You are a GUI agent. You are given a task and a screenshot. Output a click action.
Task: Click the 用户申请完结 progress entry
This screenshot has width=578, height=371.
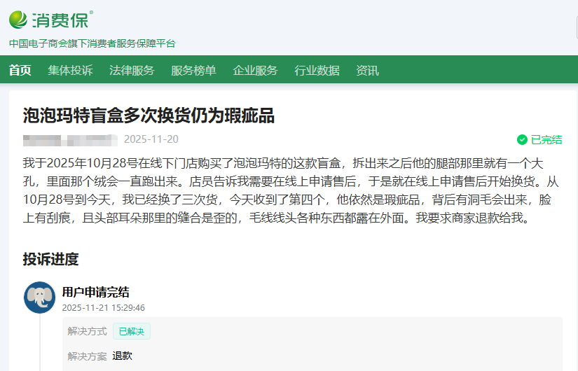(95, 293)
